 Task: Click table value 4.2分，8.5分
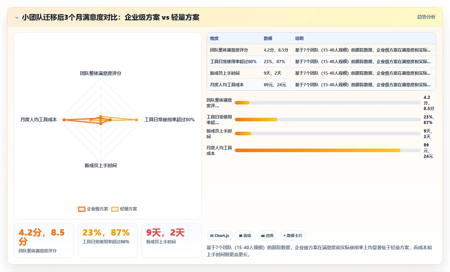(x=276, y=50)
